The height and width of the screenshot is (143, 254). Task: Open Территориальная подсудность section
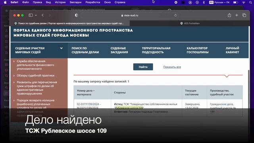click(x=156, y=50)
